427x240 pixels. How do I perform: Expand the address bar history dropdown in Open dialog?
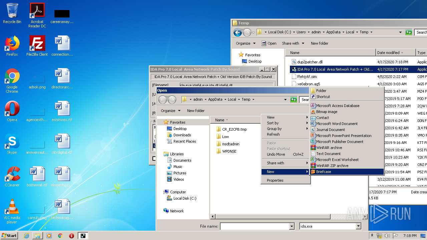click(x=285, y=99)
